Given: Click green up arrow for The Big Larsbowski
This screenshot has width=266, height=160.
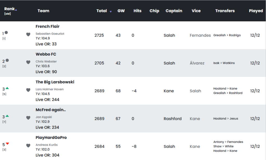Looking at the screenshot, I should click(x=7, y=88).
